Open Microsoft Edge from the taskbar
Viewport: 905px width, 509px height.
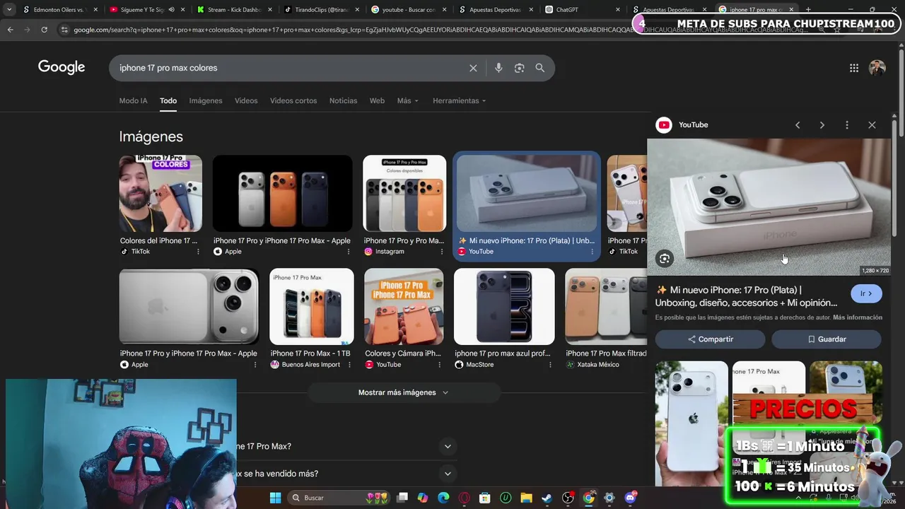pyautogui.click(x=443, y=498)
